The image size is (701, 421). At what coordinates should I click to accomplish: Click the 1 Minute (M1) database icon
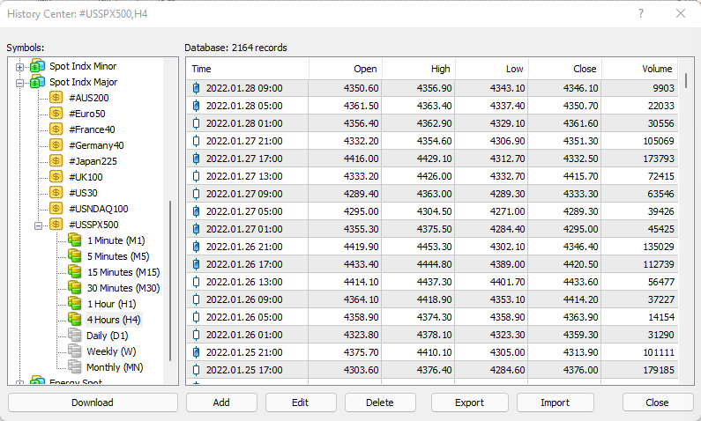pyautogui.click(x=75, y=240)
